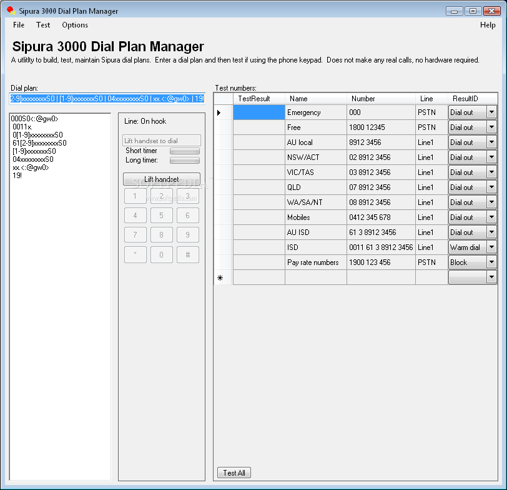Select the Short timer progress bar

tap(185, 151)
